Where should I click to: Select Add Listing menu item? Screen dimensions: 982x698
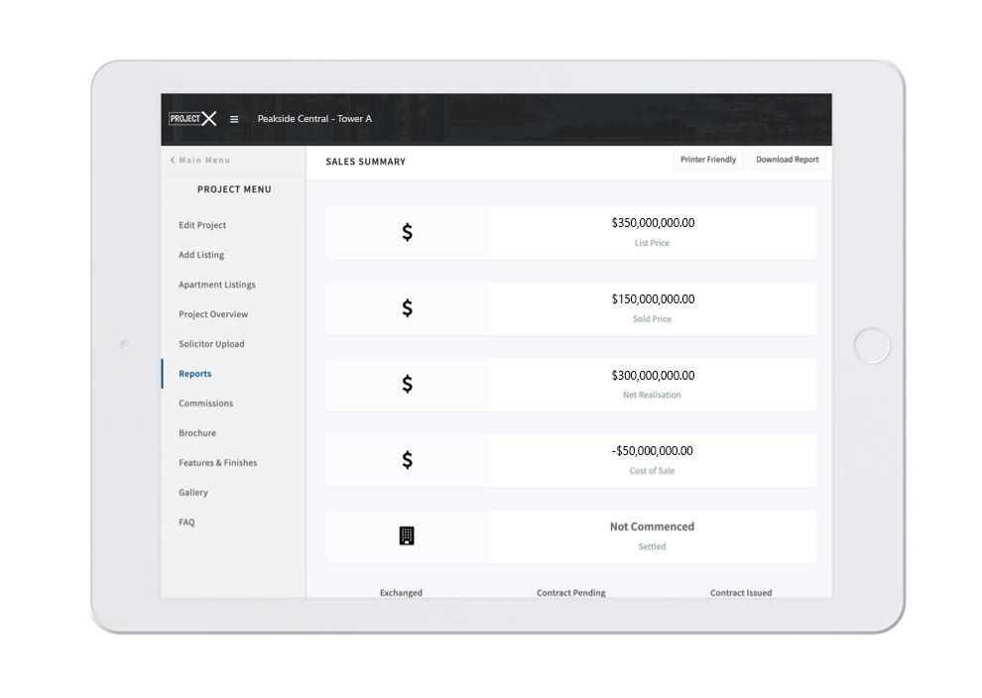[x=201, y=255]
